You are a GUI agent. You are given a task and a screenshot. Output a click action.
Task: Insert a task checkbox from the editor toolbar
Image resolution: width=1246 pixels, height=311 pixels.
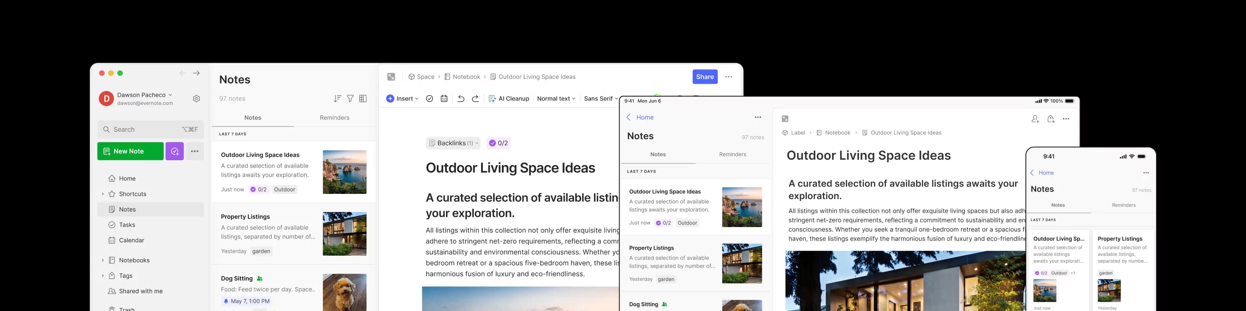[x=429, y=98]
